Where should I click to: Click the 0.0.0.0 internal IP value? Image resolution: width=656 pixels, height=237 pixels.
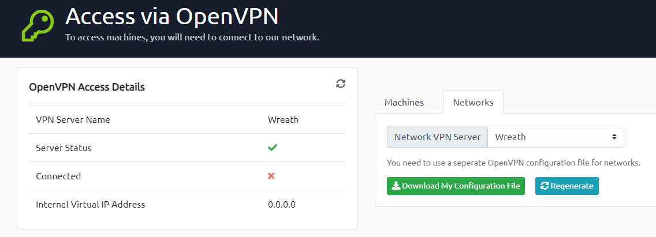coord(282,204)
